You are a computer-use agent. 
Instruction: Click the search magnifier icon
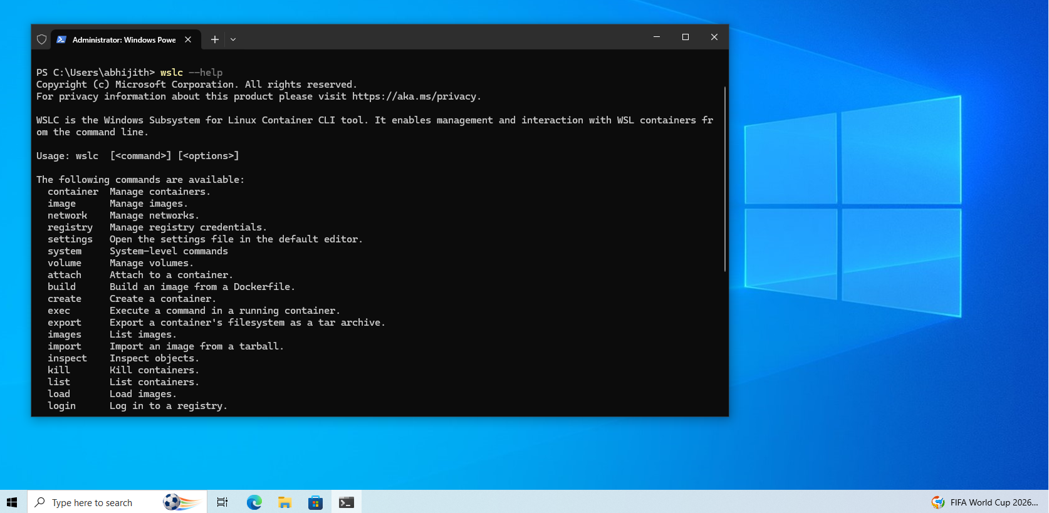(40, 502)
